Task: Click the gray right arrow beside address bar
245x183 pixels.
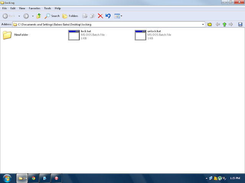Action: [x=231, y=24]
